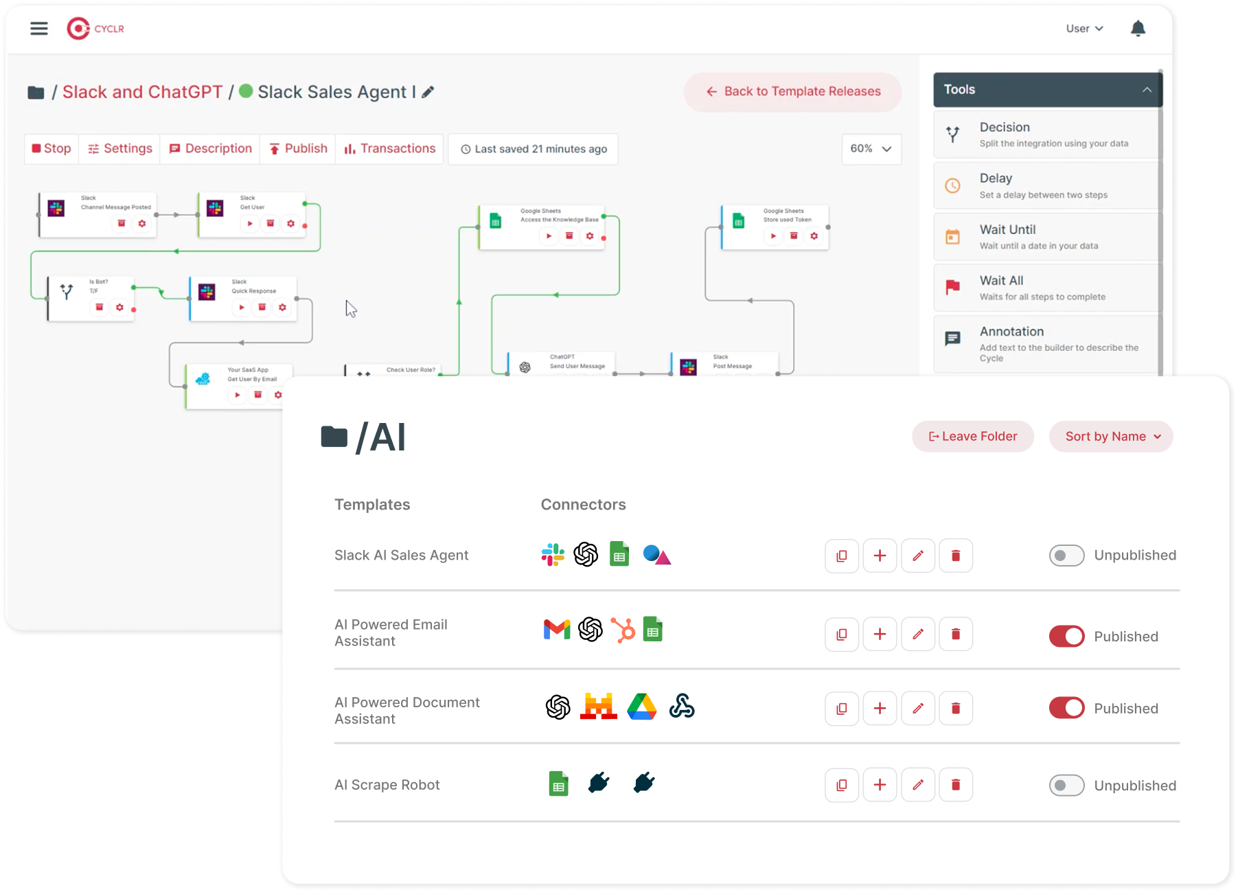Leave the AI folder

click(972, 436)
